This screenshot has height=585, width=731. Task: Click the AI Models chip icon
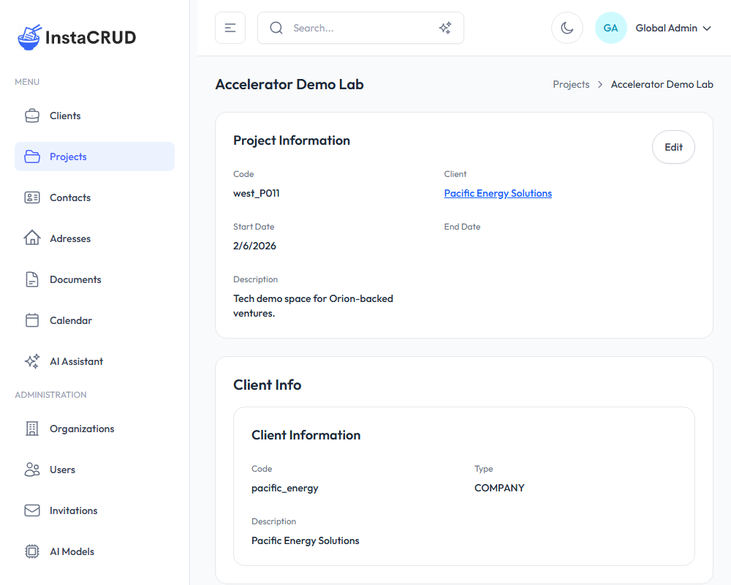32,551
